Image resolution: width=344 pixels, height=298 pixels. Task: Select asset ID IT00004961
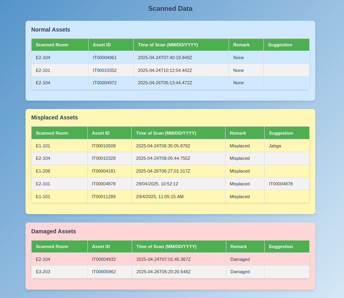(x=105, y=58)
